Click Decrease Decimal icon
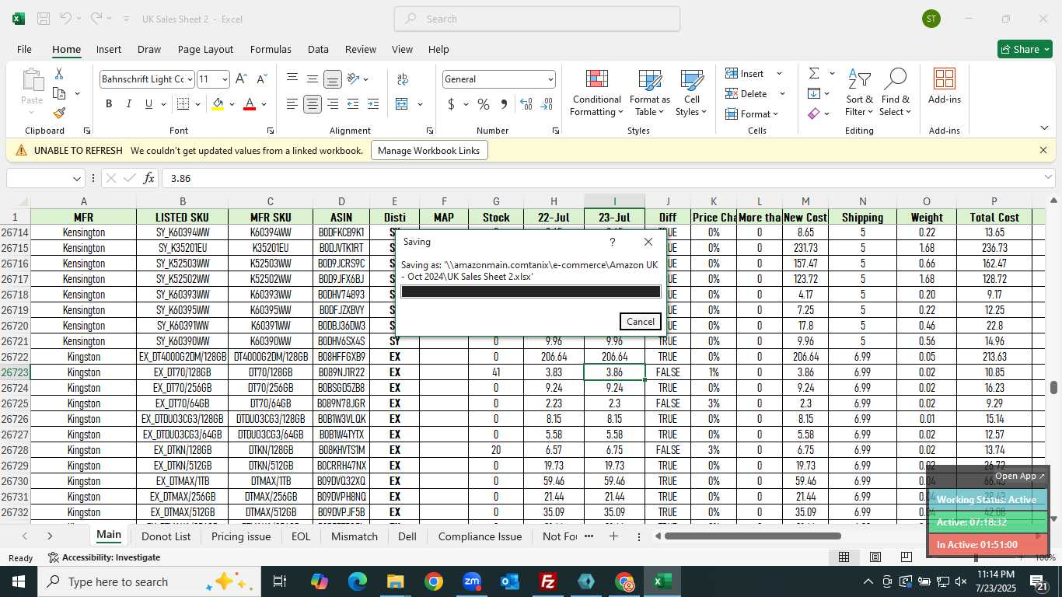Screen dimensions: 1062x597 point(547,104)
